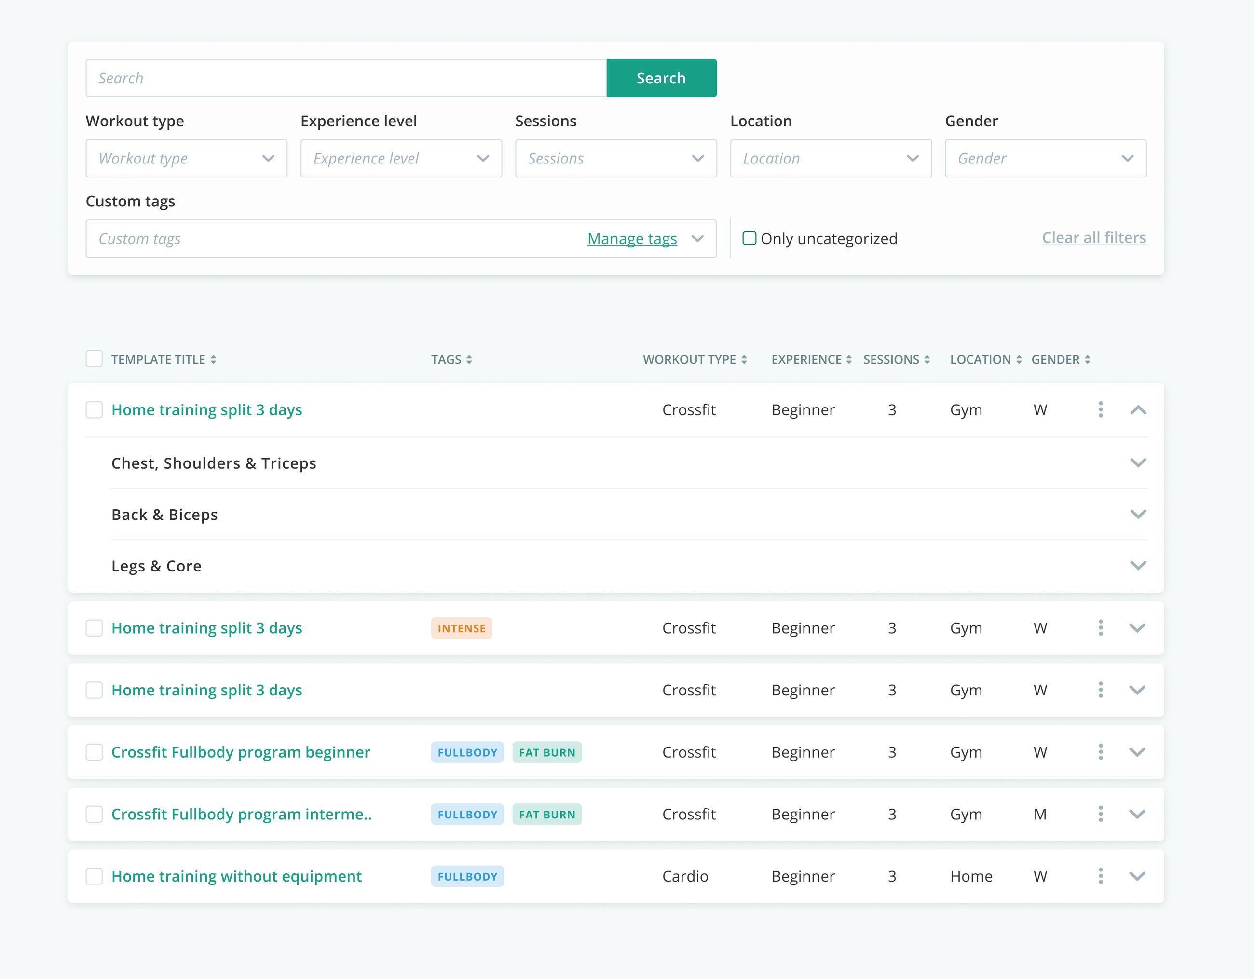Open Crossfit Fullbody program interme.. template
This screenshot has height=979, width=1254.
point(242,814)
